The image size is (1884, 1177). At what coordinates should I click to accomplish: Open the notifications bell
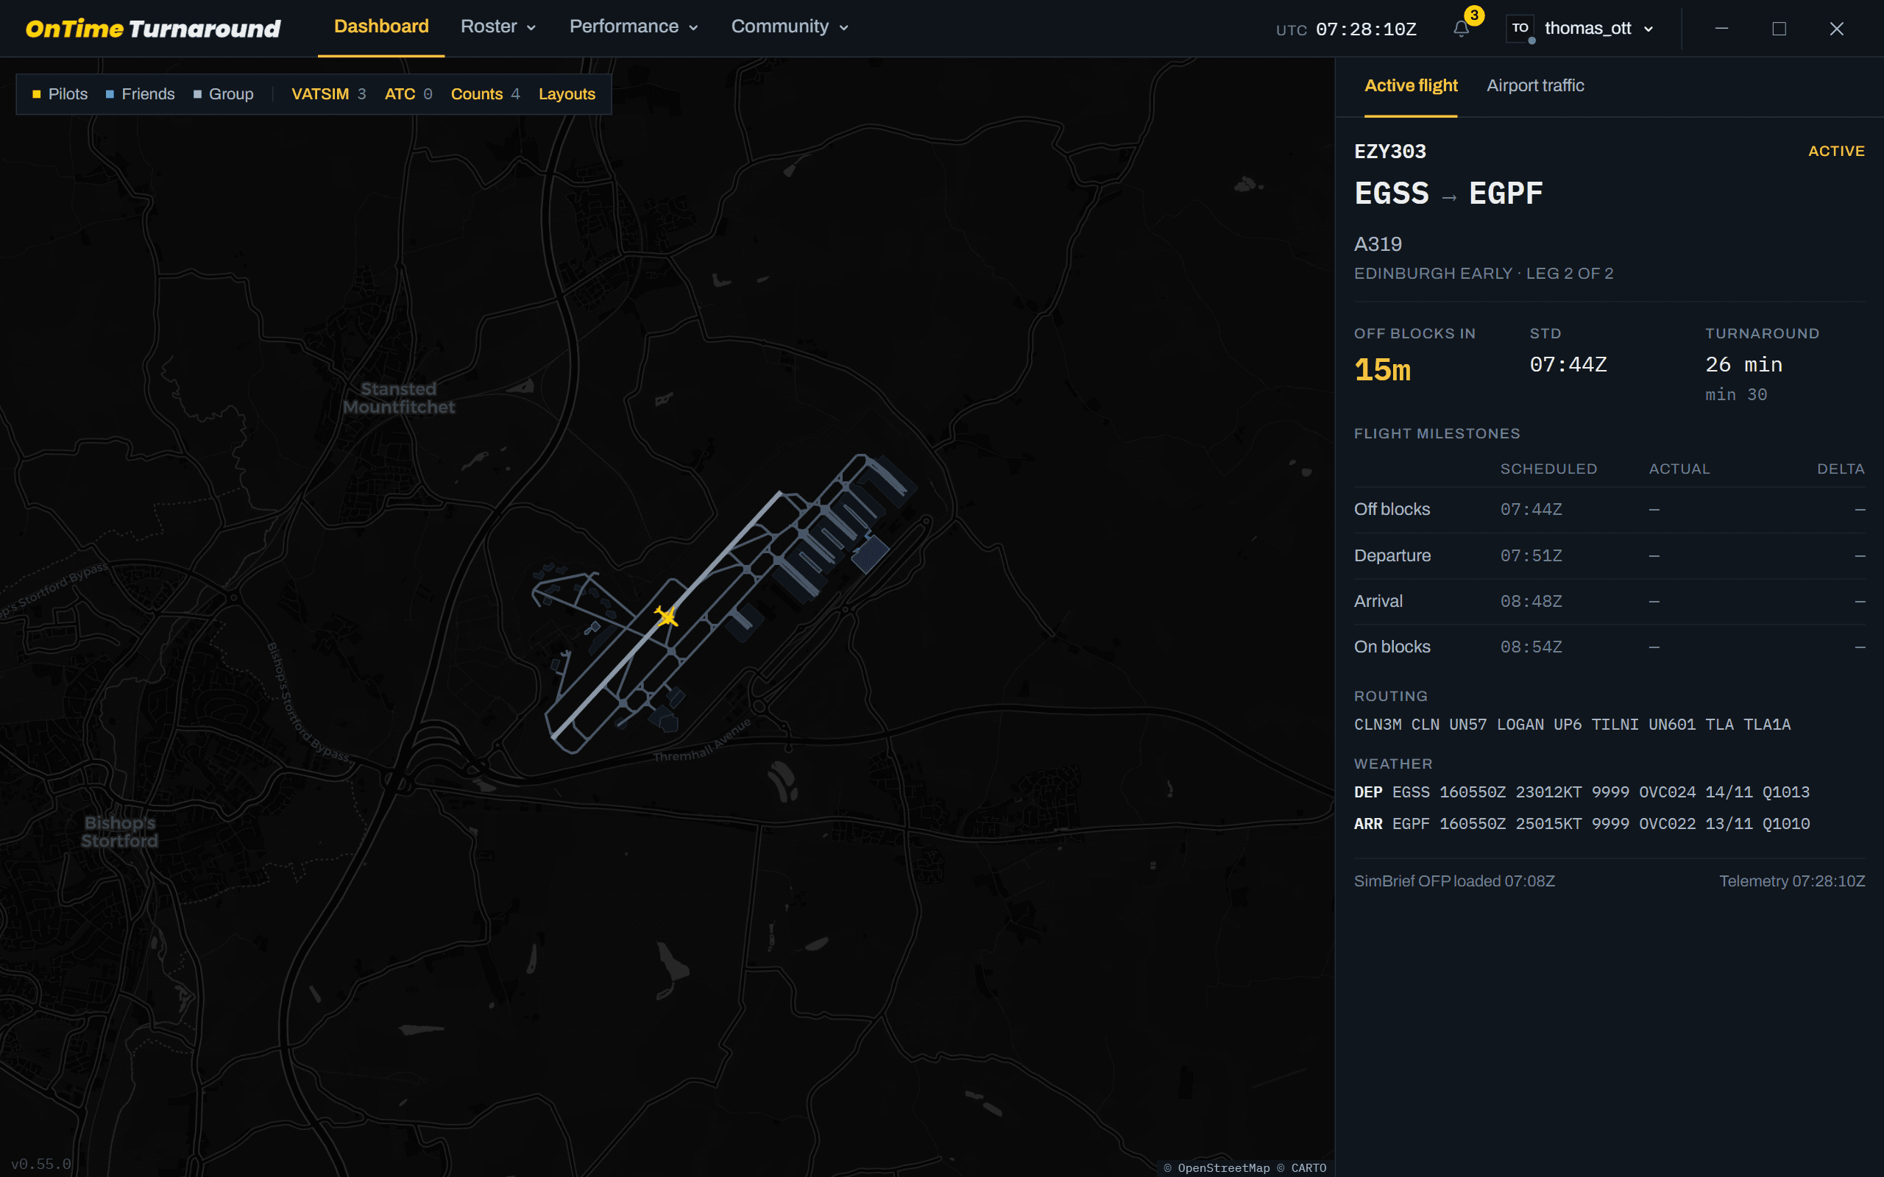(x=1462, y=29)
